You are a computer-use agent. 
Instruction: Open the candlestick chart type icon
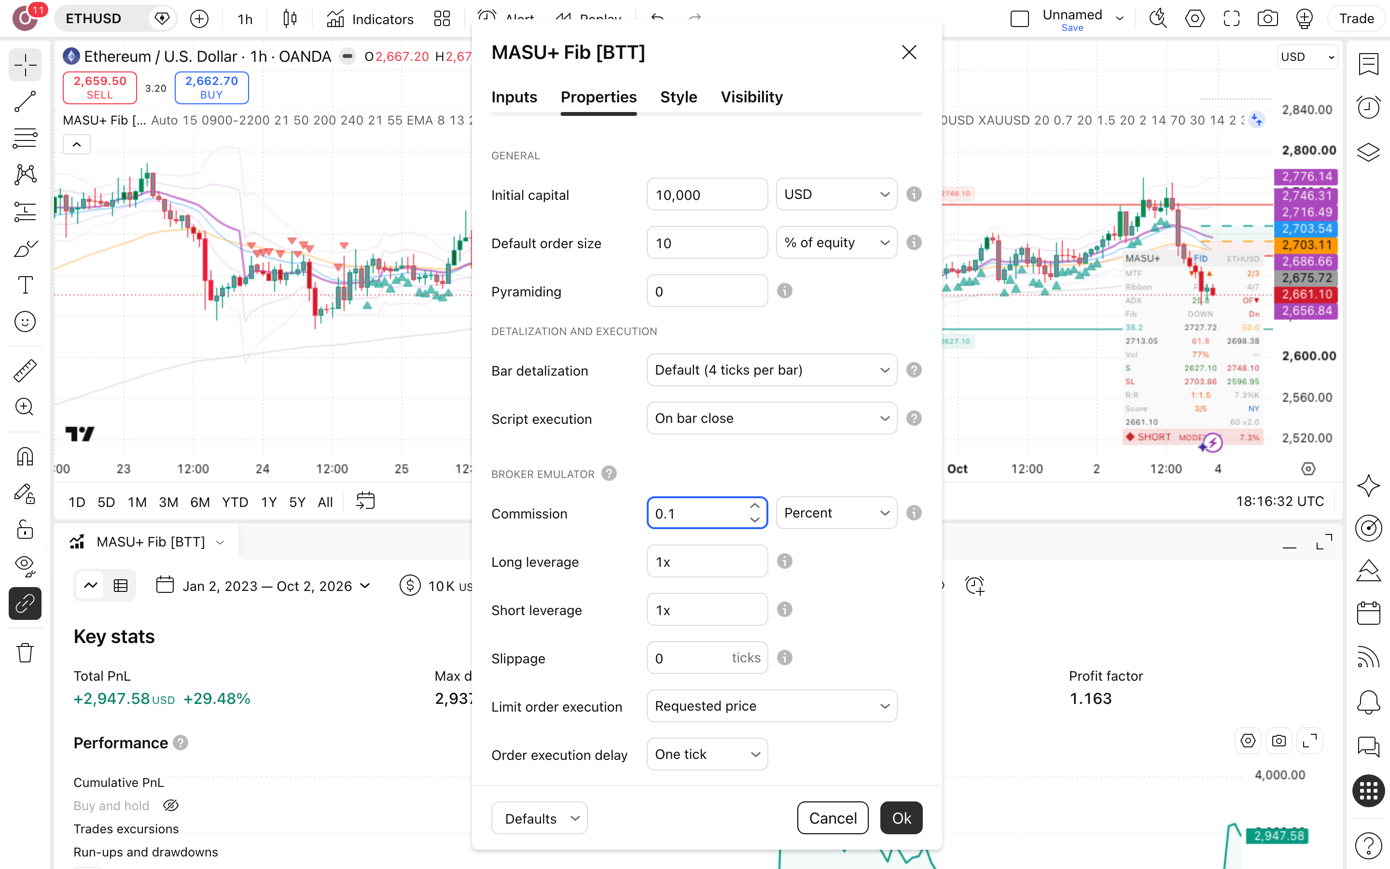290,18
